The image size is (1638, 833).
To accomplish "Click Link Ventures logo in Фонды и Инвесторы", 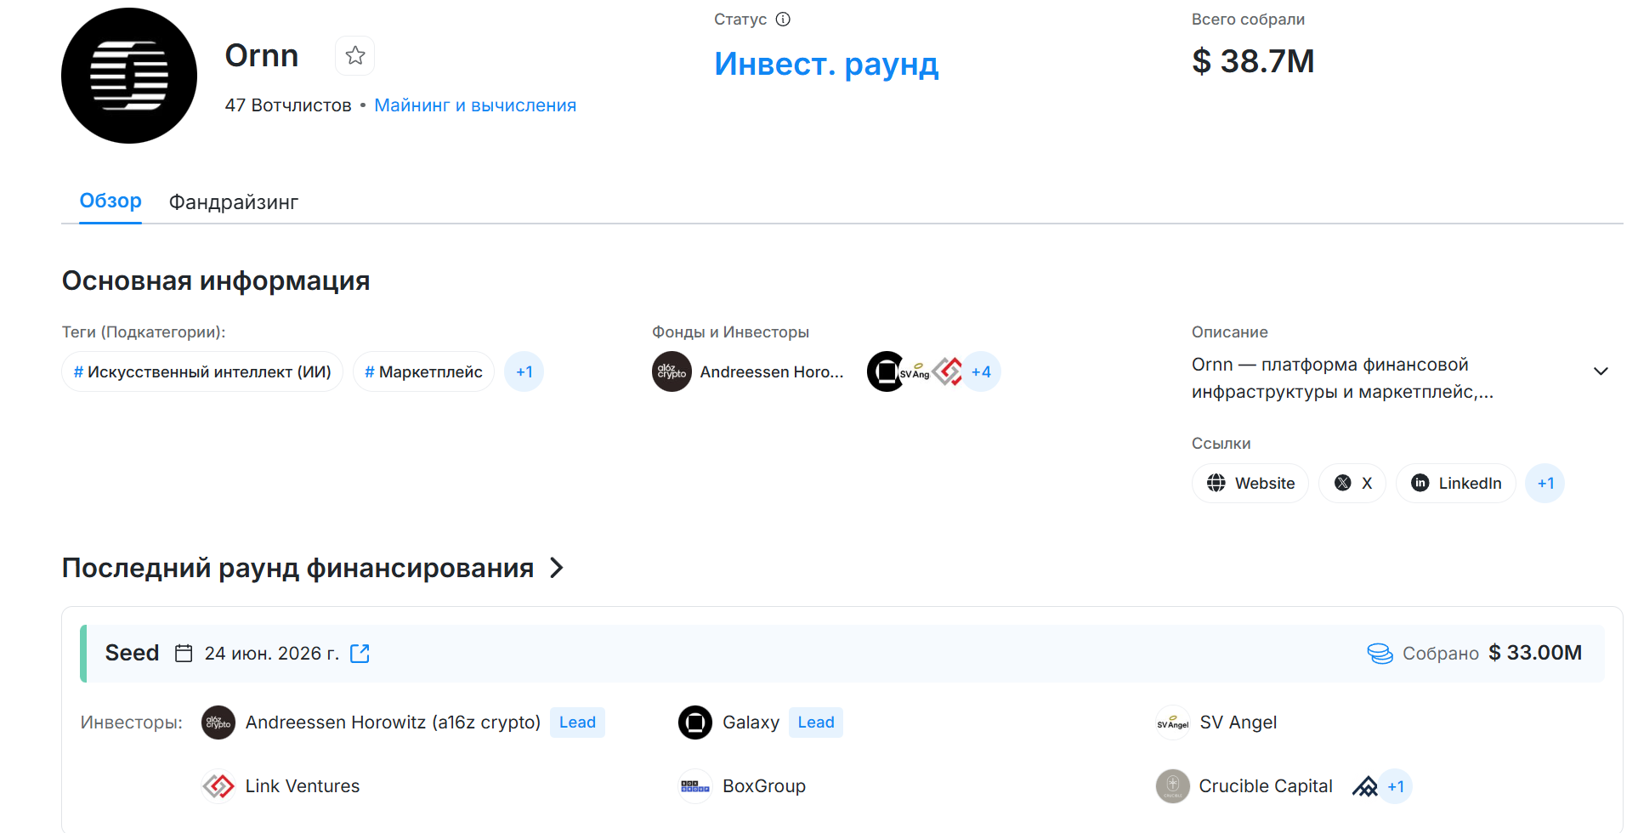I will click(x=947, y=371).
